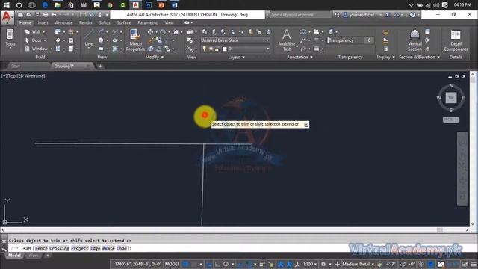Expand the Section & Elevation panel
Viewport: 478px width, 269px height.
(x=419, y=57)
